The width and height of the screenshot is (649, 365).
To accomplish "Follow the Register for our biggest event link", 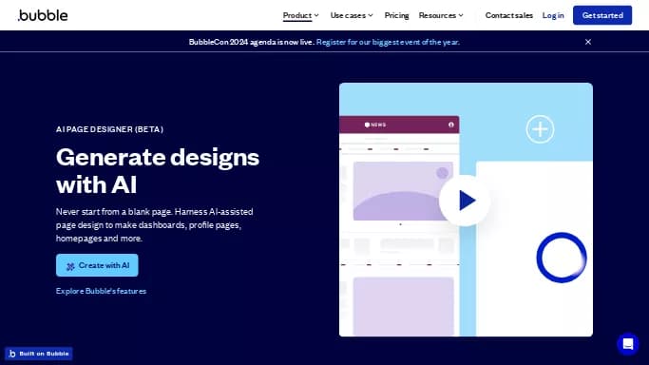I will click(388, 42).
